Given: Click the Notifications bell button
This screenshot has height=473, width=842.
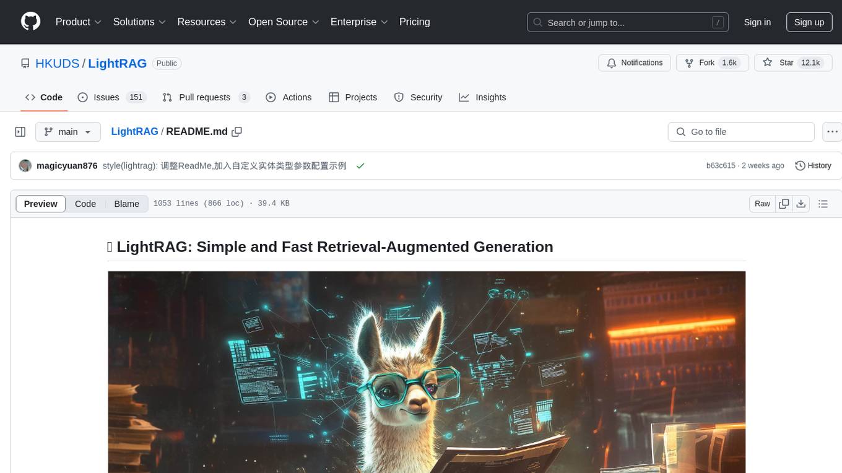Looking at the screenshot, I should (x=635, y=63).
